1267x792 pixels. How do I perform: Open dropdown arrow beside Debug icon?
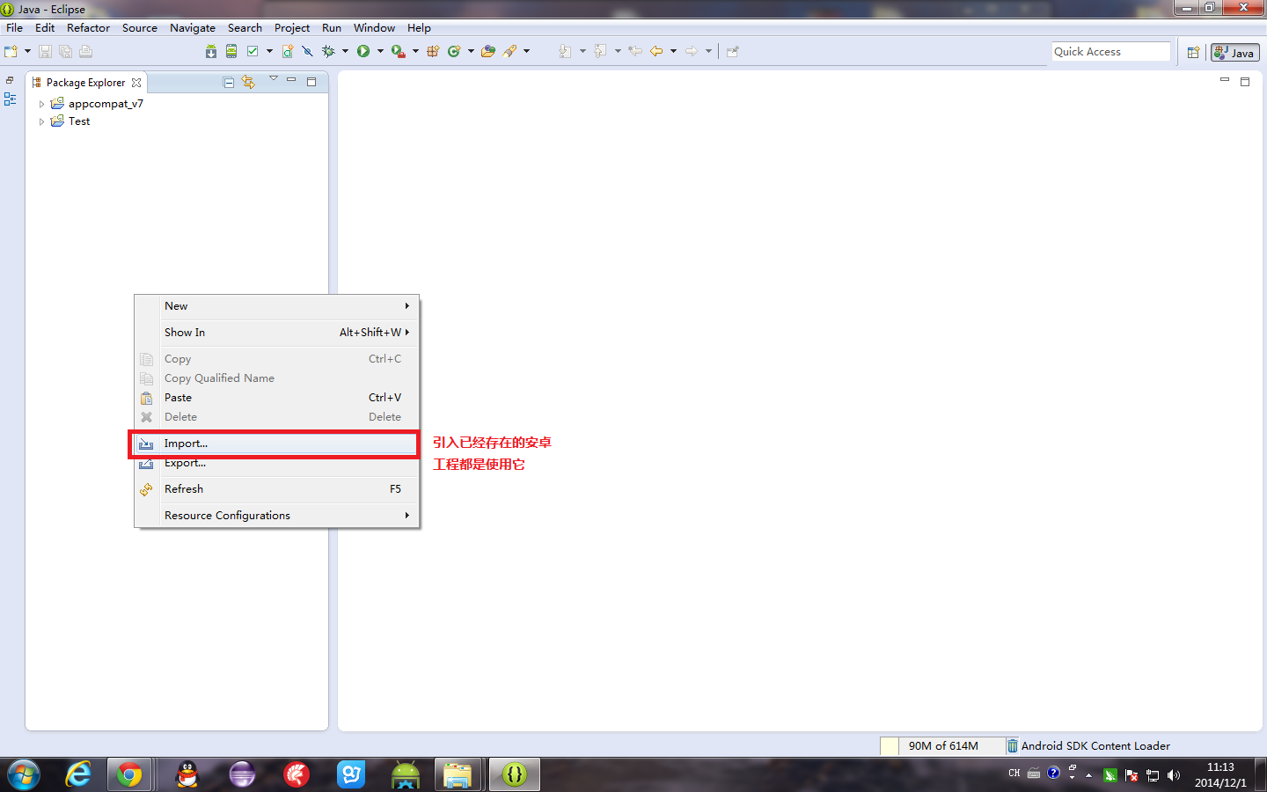345,51
